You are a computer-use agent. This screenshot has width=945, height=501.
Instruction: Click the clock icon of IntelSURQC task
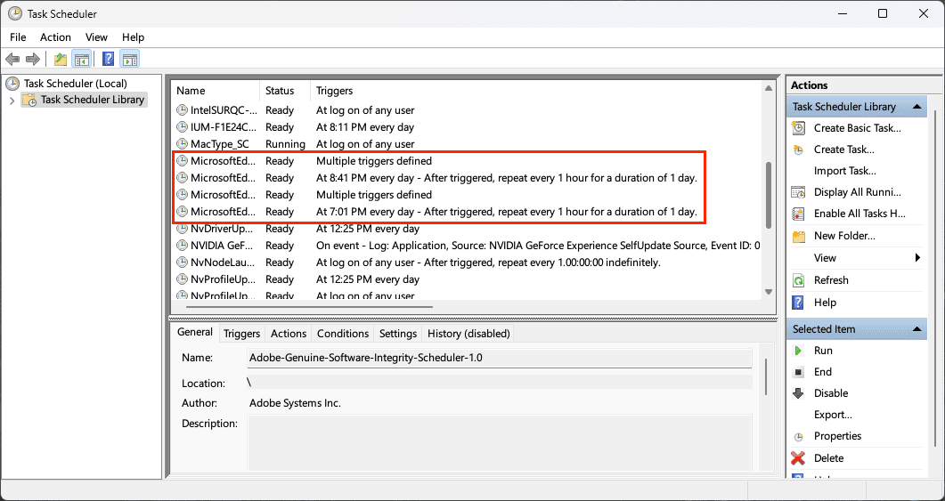[182, 110]
